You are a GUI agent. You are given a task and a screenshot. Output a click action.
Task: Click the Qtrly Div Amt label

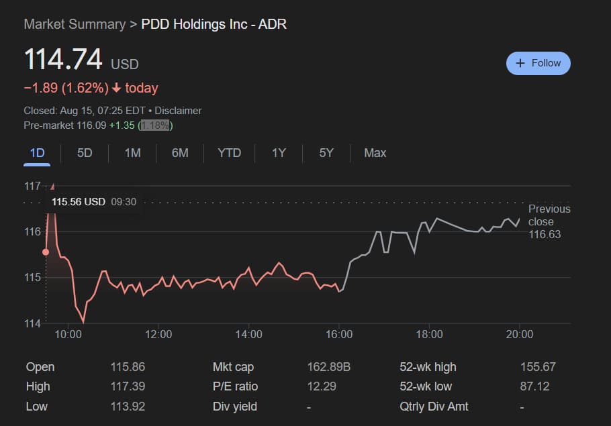pos(434,407)
